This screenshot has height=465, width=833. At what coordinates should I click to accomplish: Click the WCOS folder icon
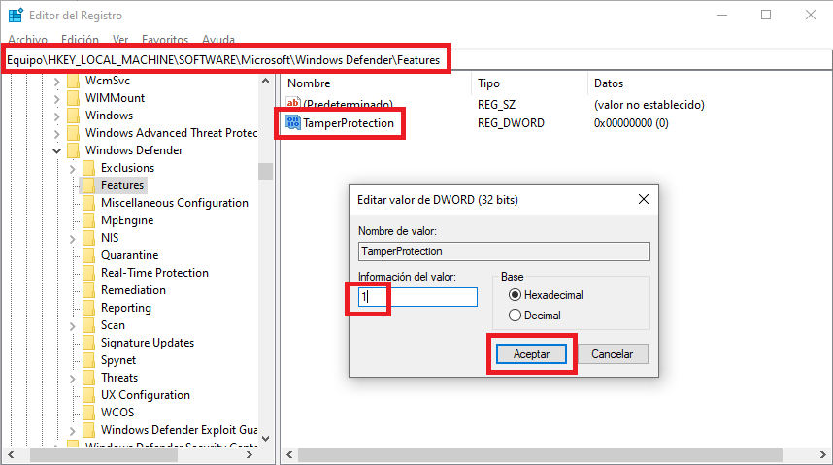click(x=89, y=413)
